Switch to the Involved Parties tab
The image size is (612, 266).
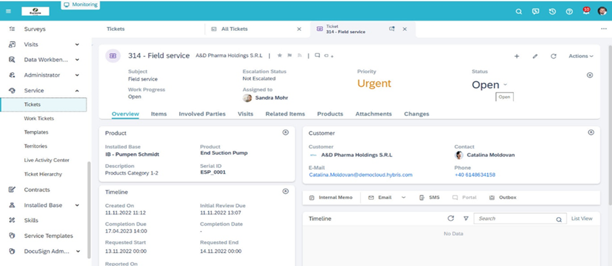[202, 114]
